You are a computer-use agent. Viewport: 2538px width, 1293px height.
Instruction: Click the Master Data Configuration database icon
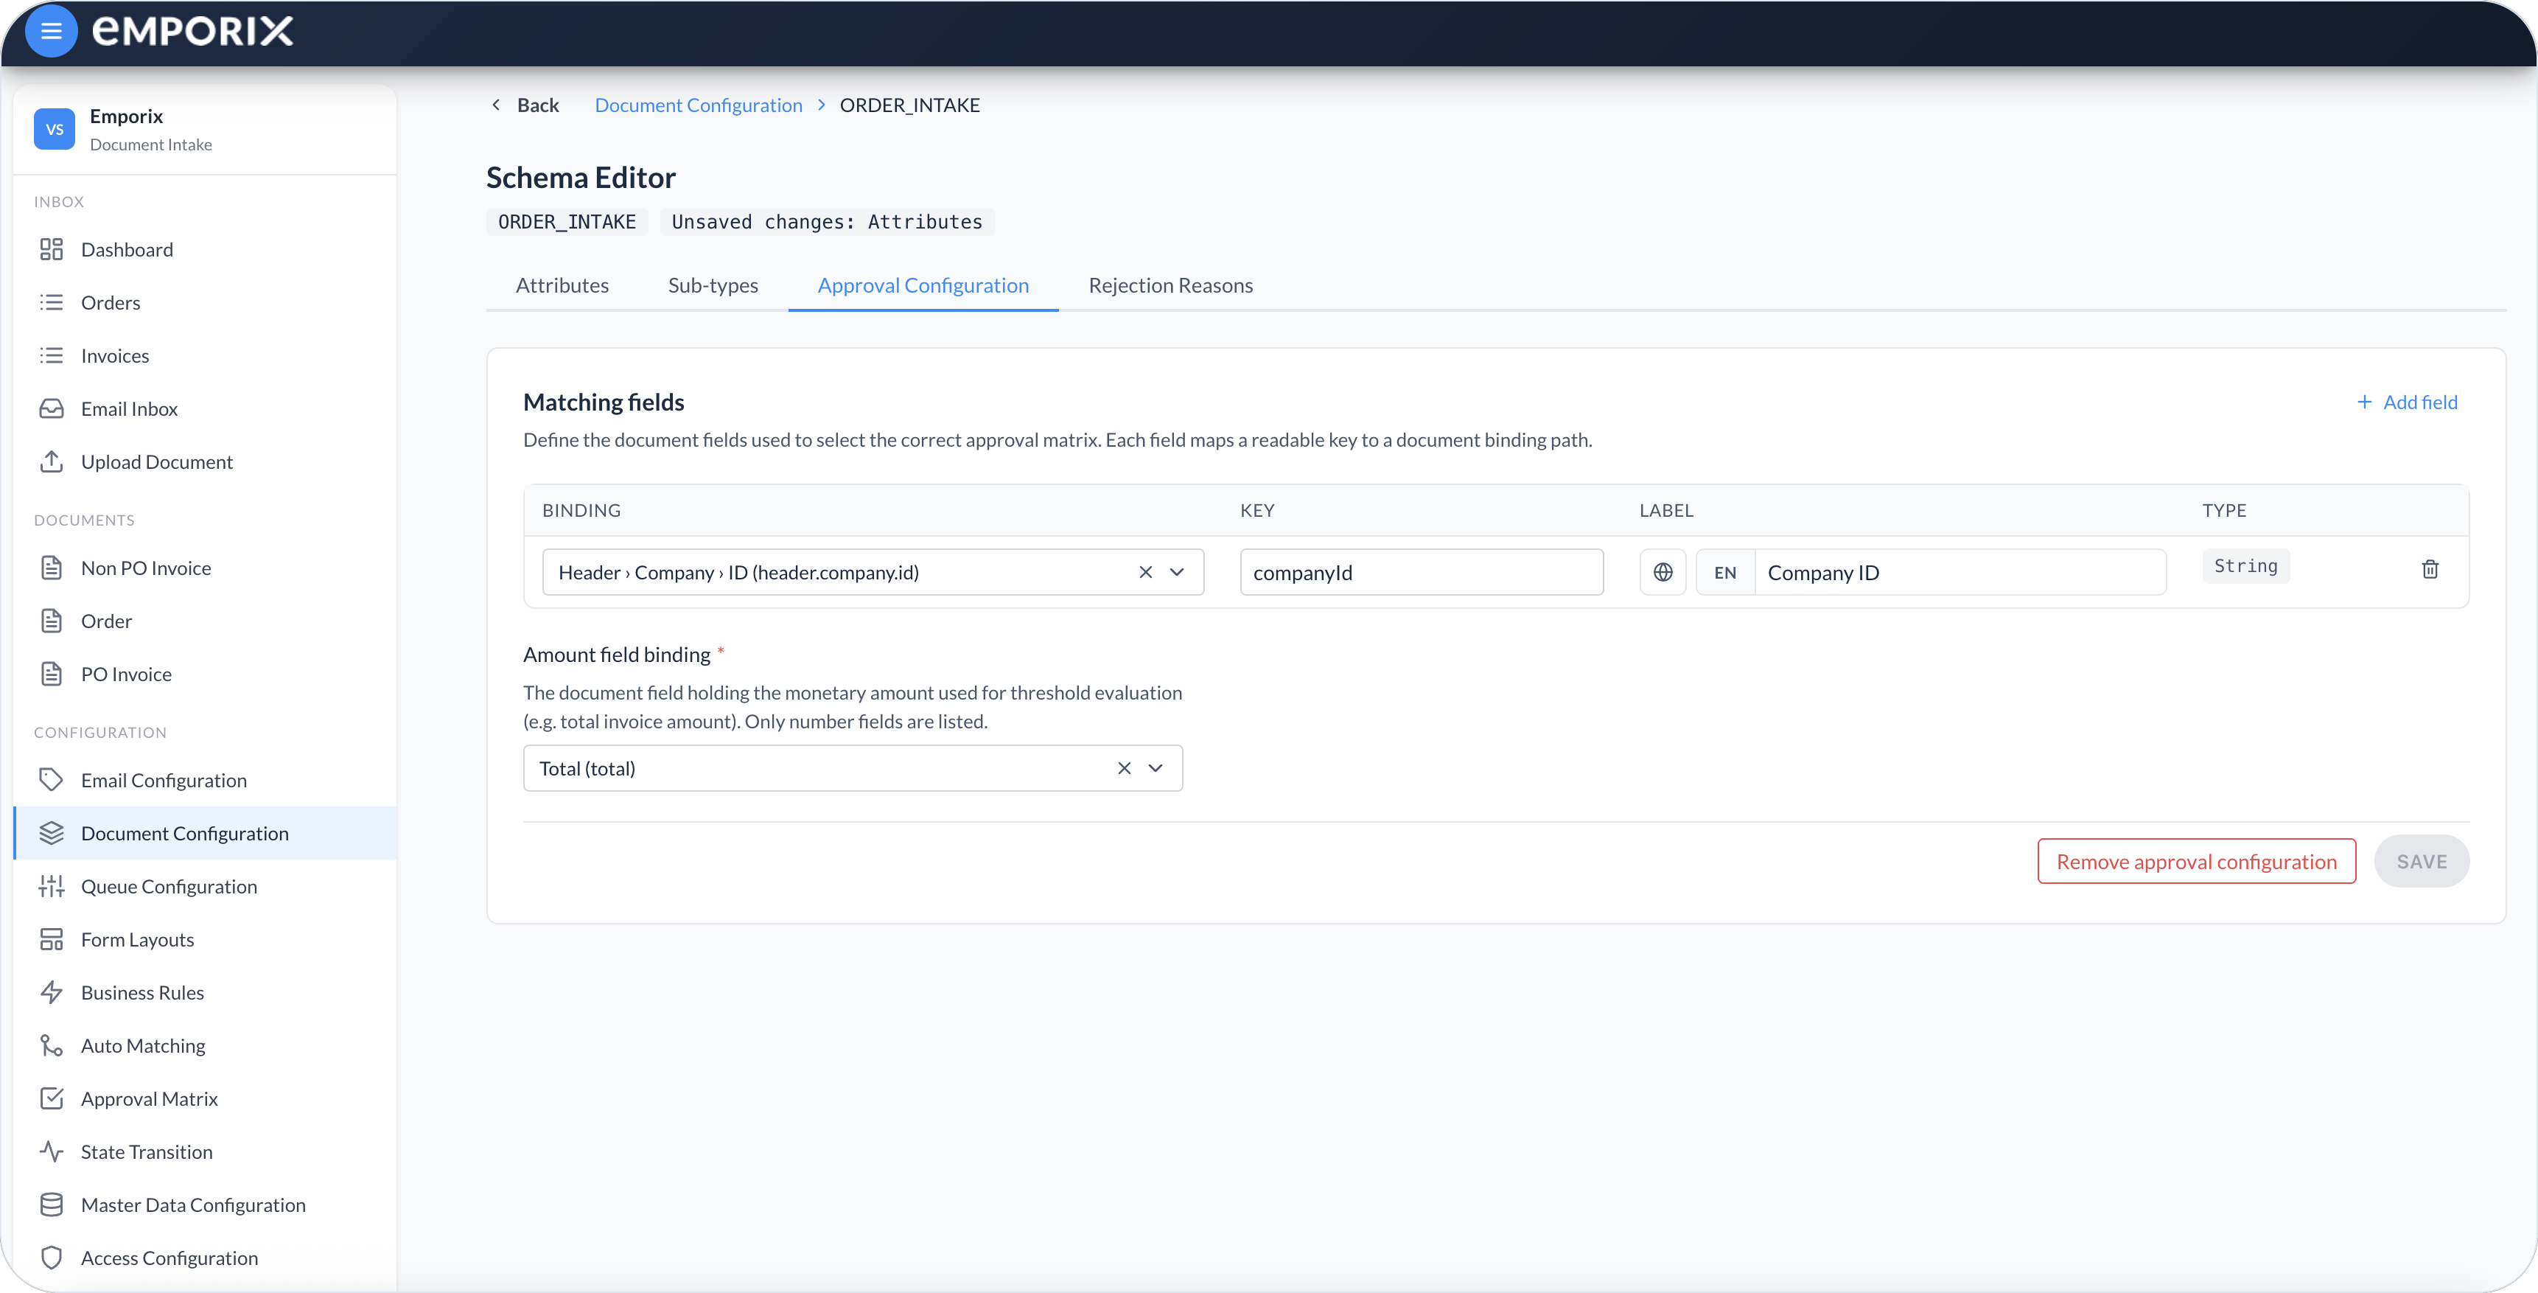52,1205
